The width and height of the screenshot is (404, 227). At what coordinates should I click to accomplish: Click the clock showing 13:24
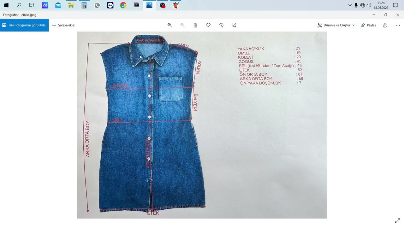[x=381, y=5]
